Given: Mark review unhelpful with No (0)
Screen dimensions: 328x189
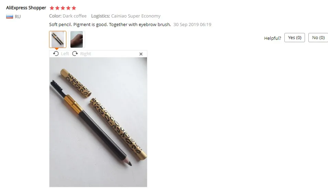Looking at the screenshot, I should pyautogui.click(x=318, y=38).
